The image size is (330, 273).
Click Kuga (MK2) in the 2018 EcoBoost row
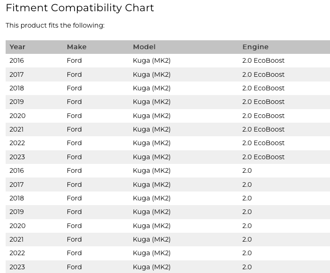coord(151,88)
